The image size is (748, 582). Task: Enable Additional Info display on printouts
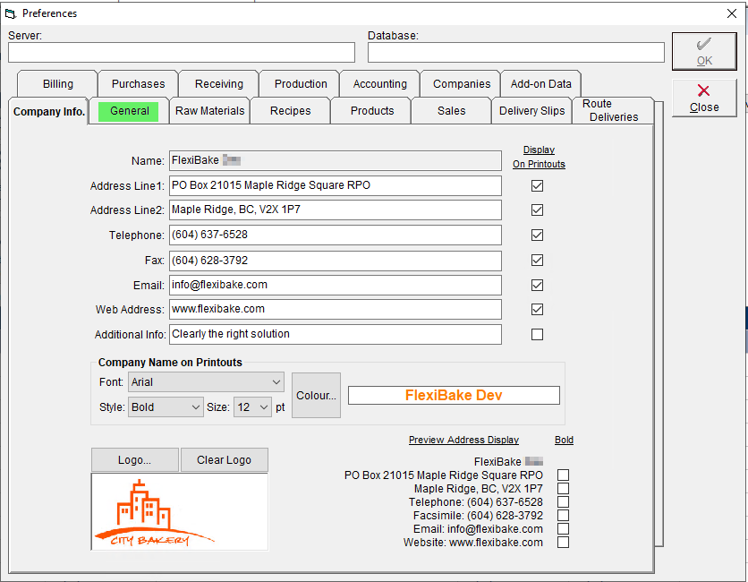(x=537, y=334)
